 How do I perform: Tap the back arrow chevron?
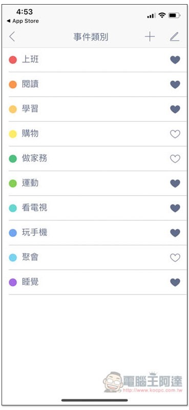[12, 37]
